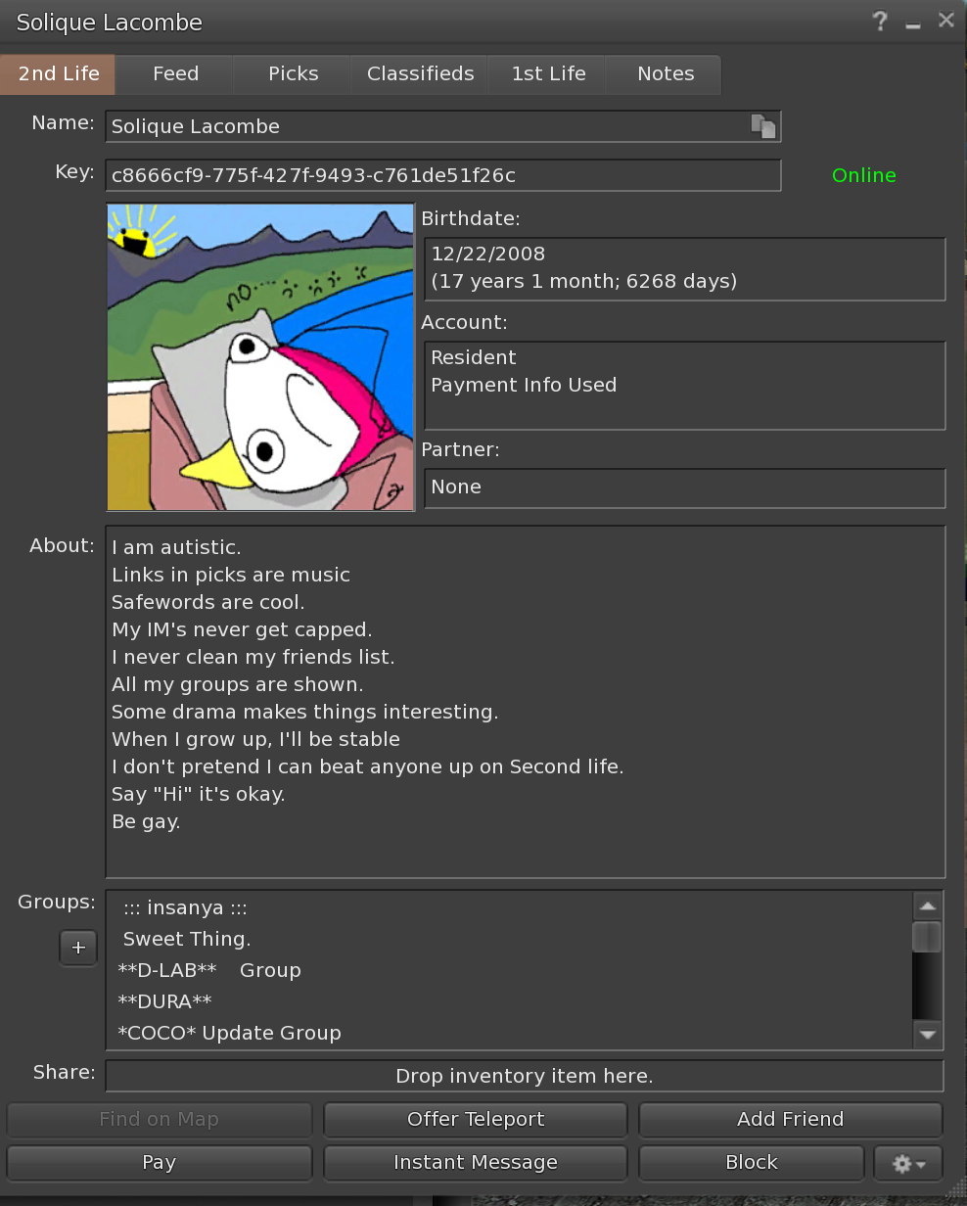Copy the resident name with the copy icon

pos(762,126)
